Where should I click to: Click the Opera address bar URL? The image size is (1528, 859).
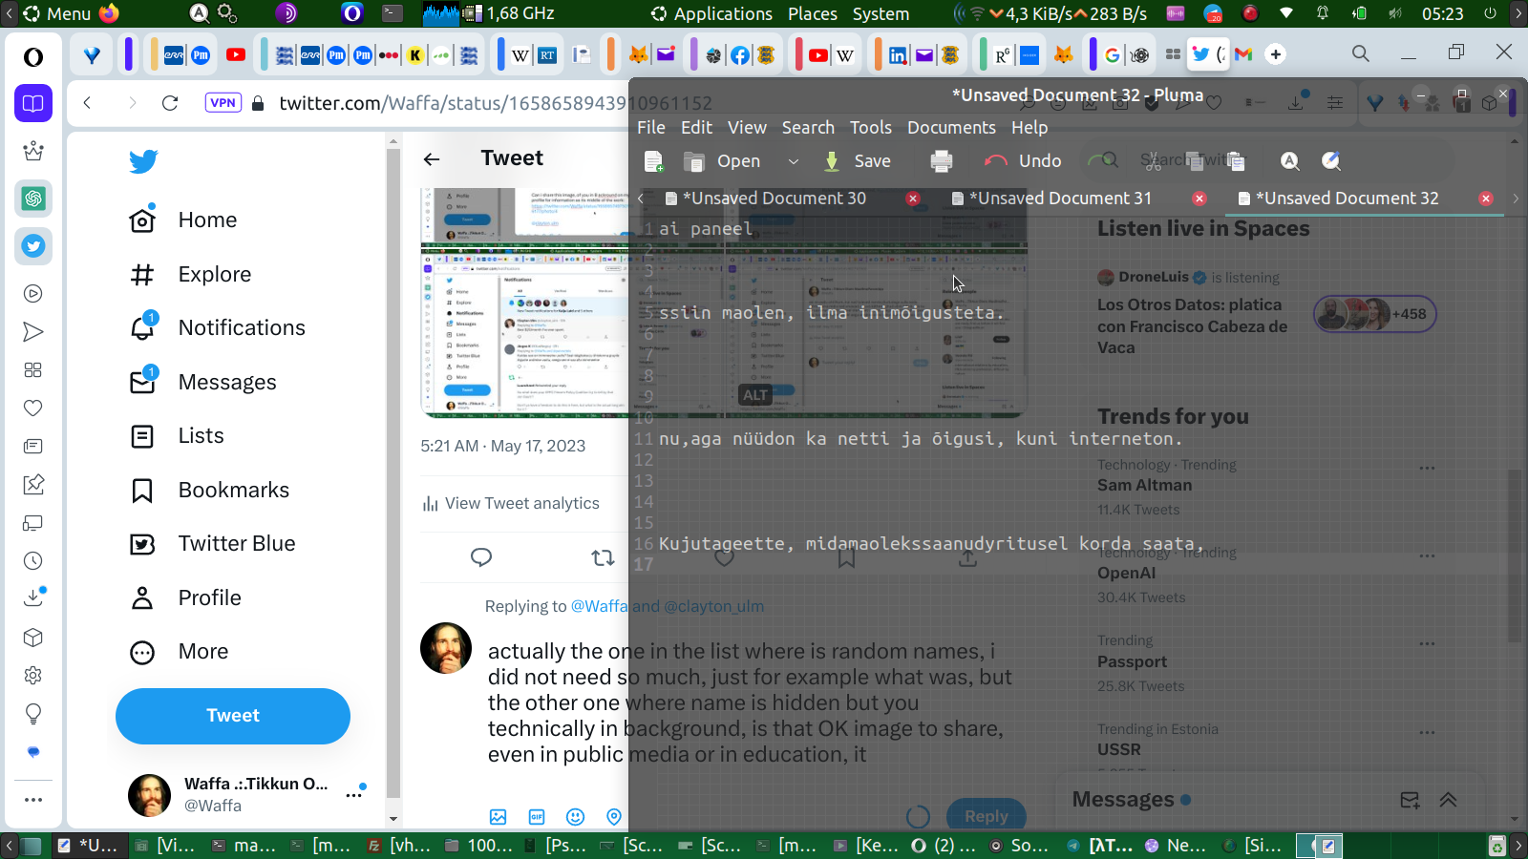(x=496, y=103)
